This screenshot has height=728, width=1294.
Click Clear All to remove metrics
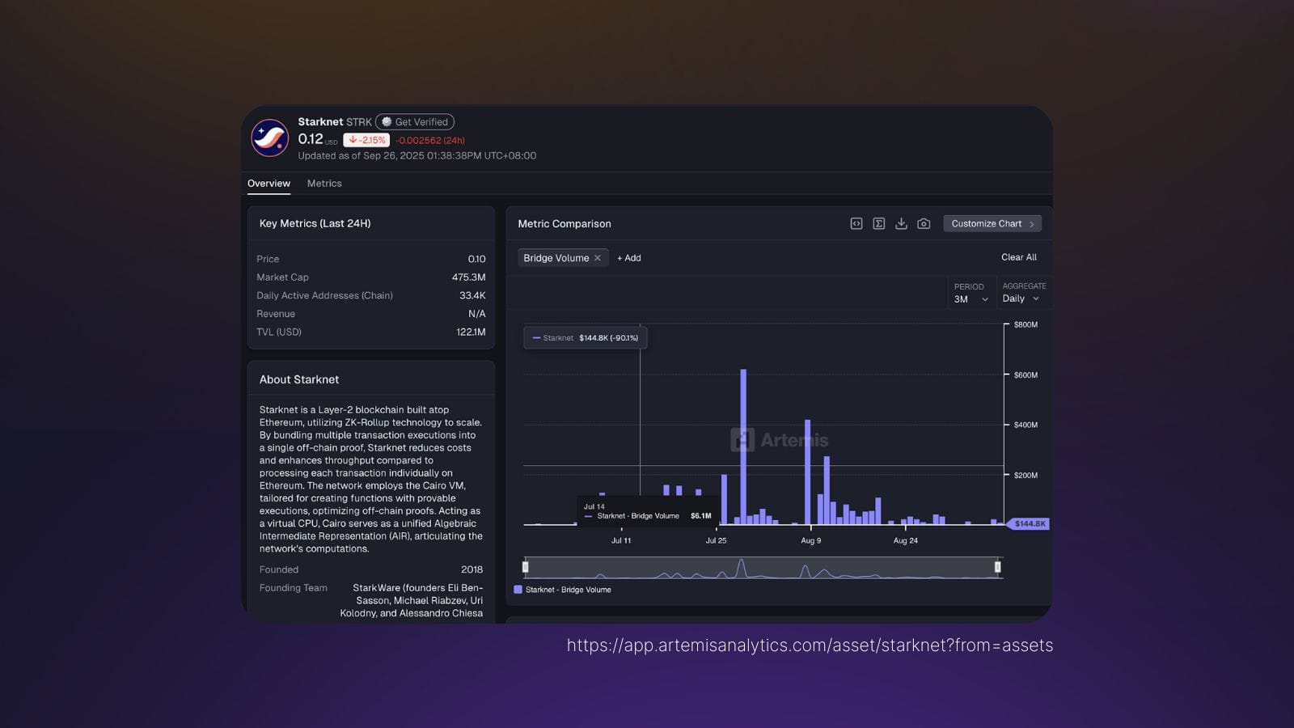(1018, 257)
